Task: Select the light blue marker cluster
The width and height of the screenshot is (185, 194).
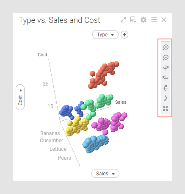Action: click(96, 144)
